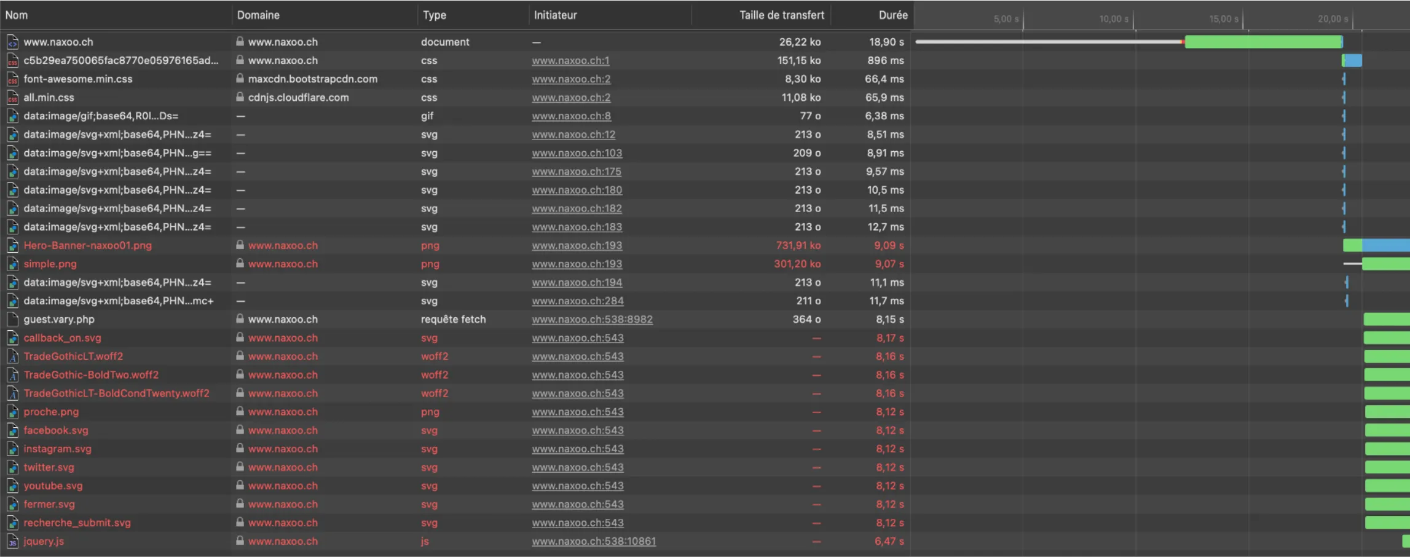Viewport: 1410px width, 557px height.
Task: Click the 151,15 ko transfer size
Action: pyautogui.click(x=798, y=61)
